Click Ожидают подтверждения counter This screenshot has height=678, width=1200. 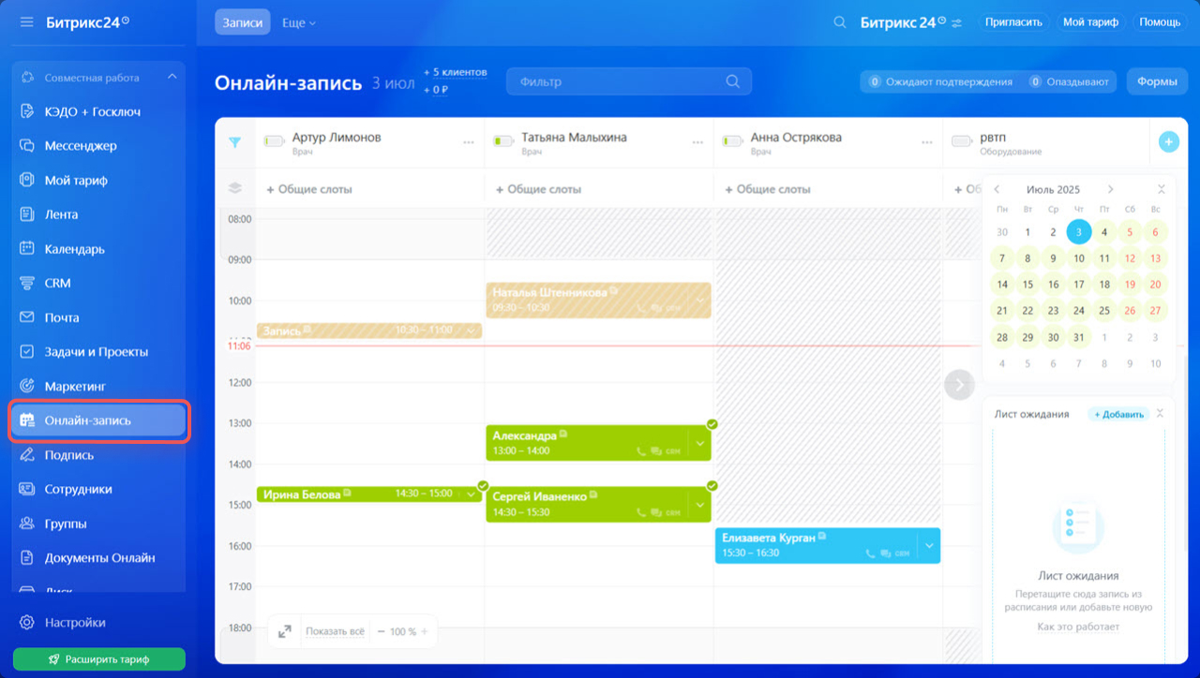click(940, 81)
